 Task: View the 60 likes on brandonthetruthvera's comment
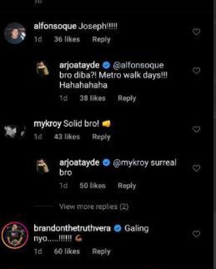[67, 251]
